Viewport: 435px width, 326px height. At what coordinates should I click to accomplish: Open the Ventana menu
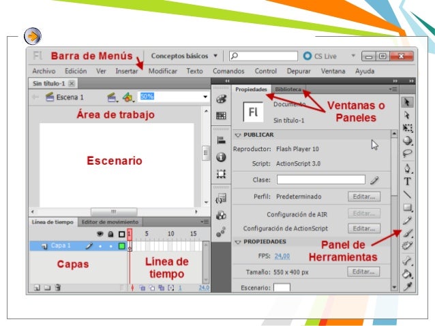[x=333, y=71]
